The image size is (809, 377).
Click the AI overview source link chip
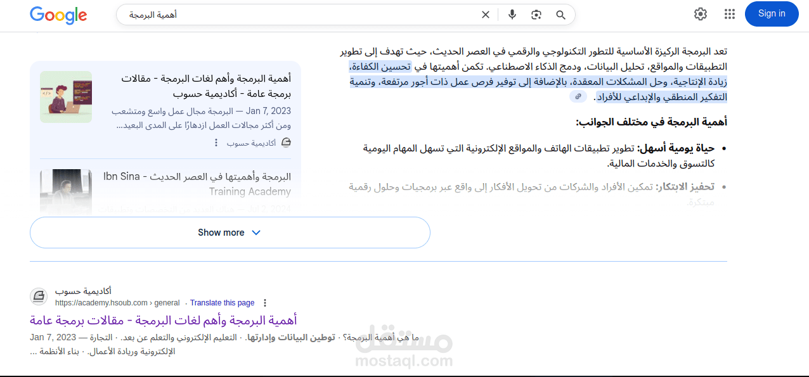tap(578, 97)
